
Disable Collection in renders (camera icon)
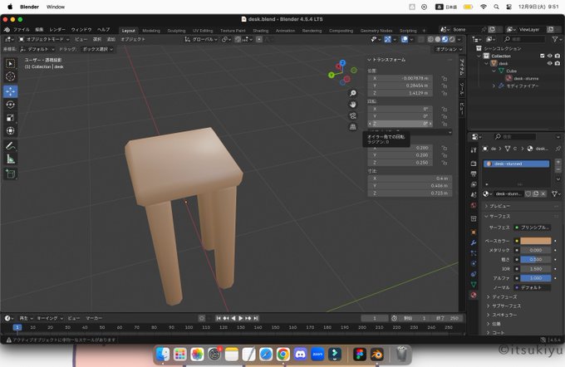558,56
